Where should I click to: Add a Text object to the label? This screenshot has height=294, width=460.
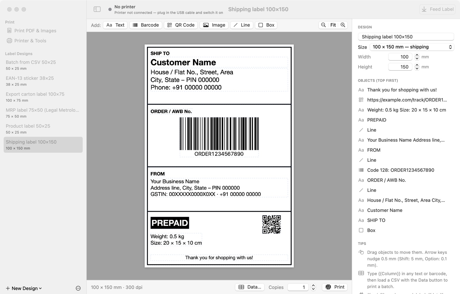(115, 25)
